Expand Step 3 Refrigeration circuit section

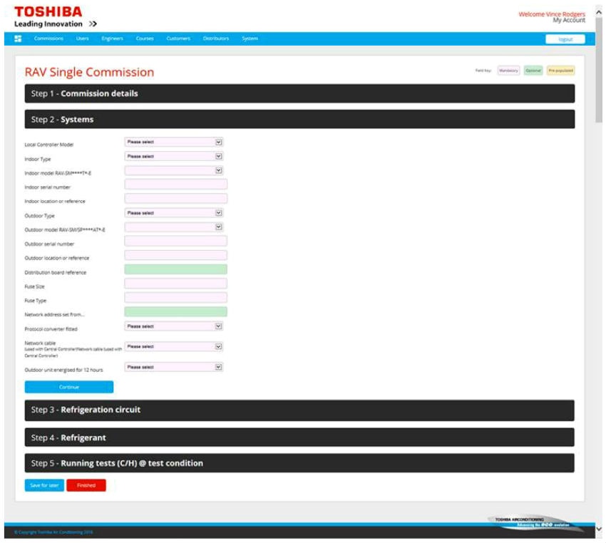click(299, 410)
